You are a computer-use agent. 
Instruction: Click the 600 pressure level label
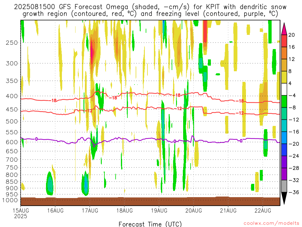point(12,142)
